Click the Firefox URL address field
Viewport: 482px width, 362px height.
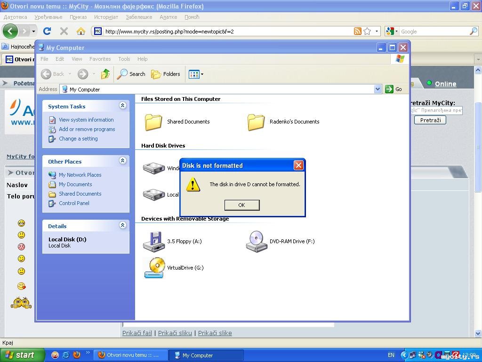coord(228,32)
